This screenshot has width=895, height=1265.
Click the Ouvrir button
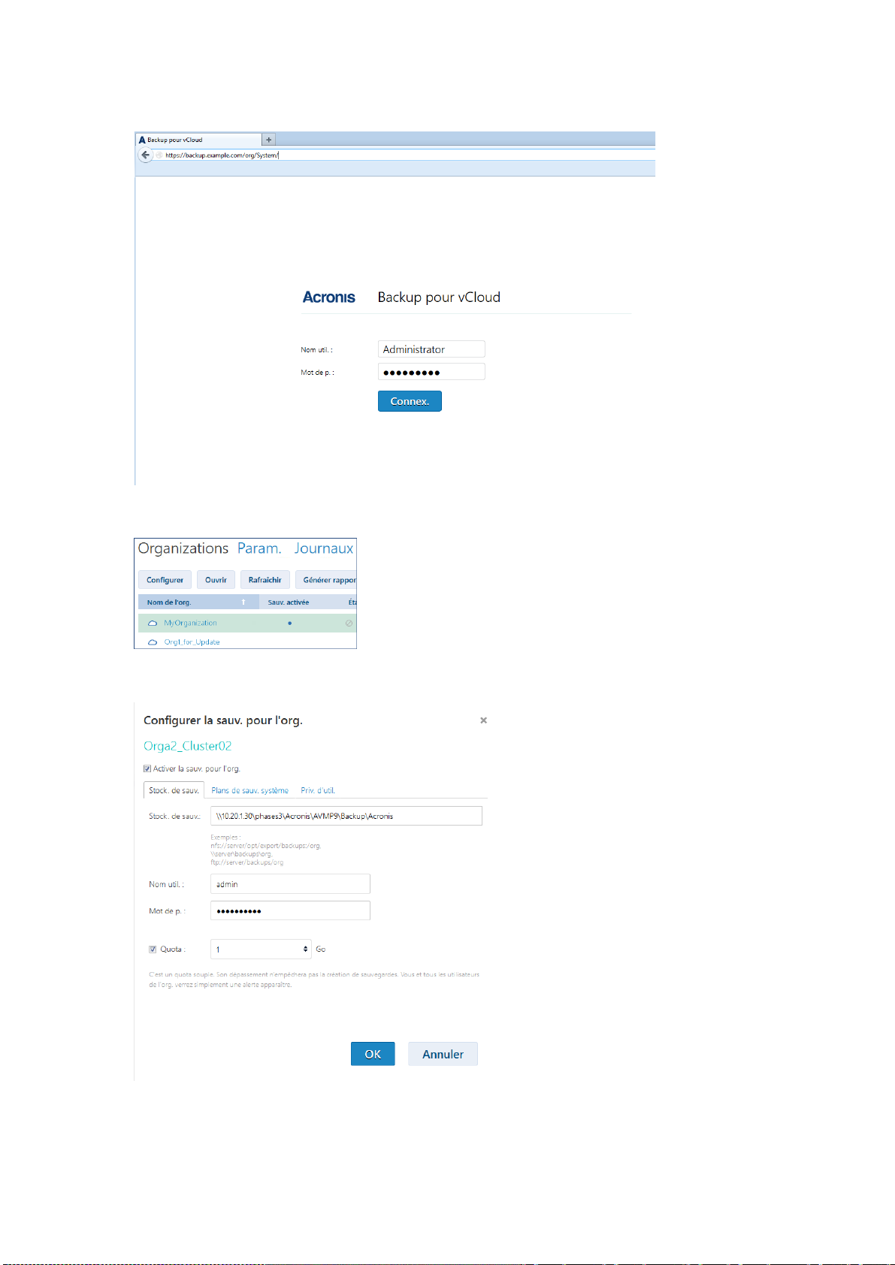coord(216,580)
